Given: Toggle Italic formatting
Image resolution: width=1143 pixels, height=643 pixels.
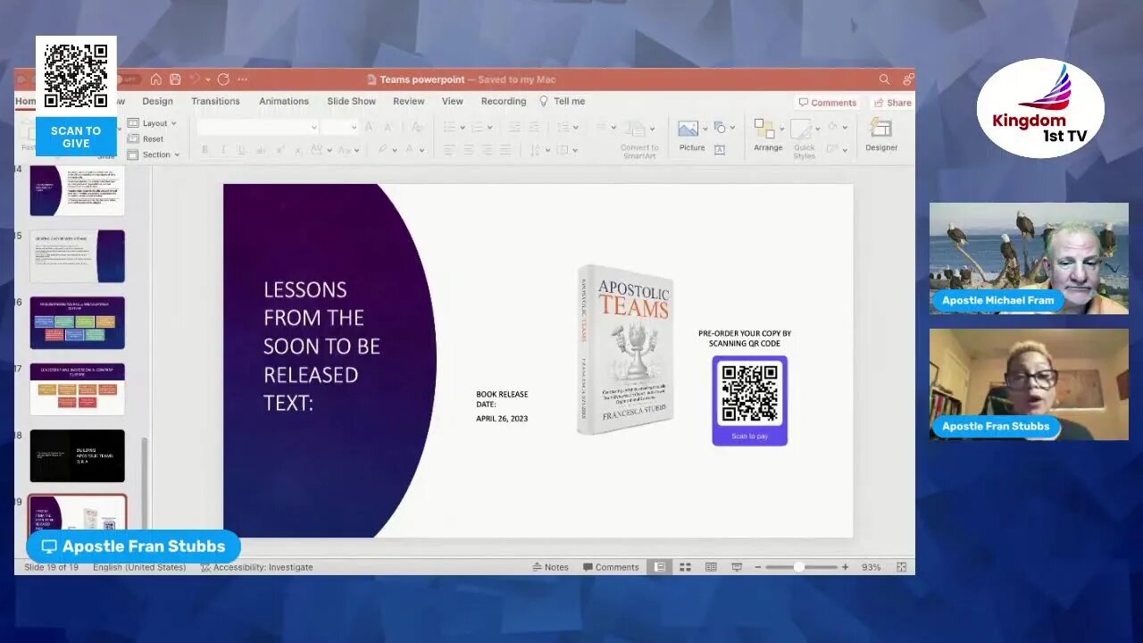Looking at the screenshot, I should (223, 150).
